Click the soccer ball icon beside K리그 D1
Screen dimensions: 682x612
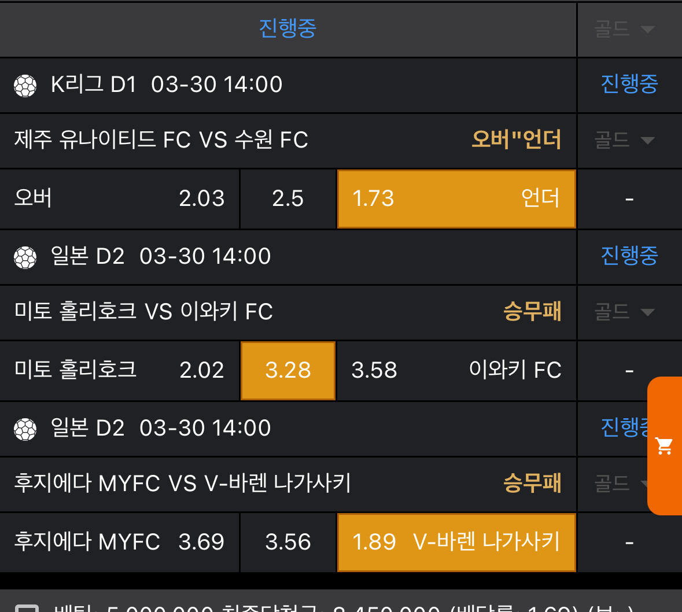click(25, 86)
